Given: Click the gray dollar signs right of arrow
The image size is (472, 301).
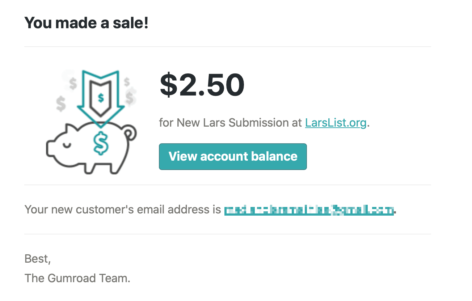Looking at the screenshot, I should (129, 92).
